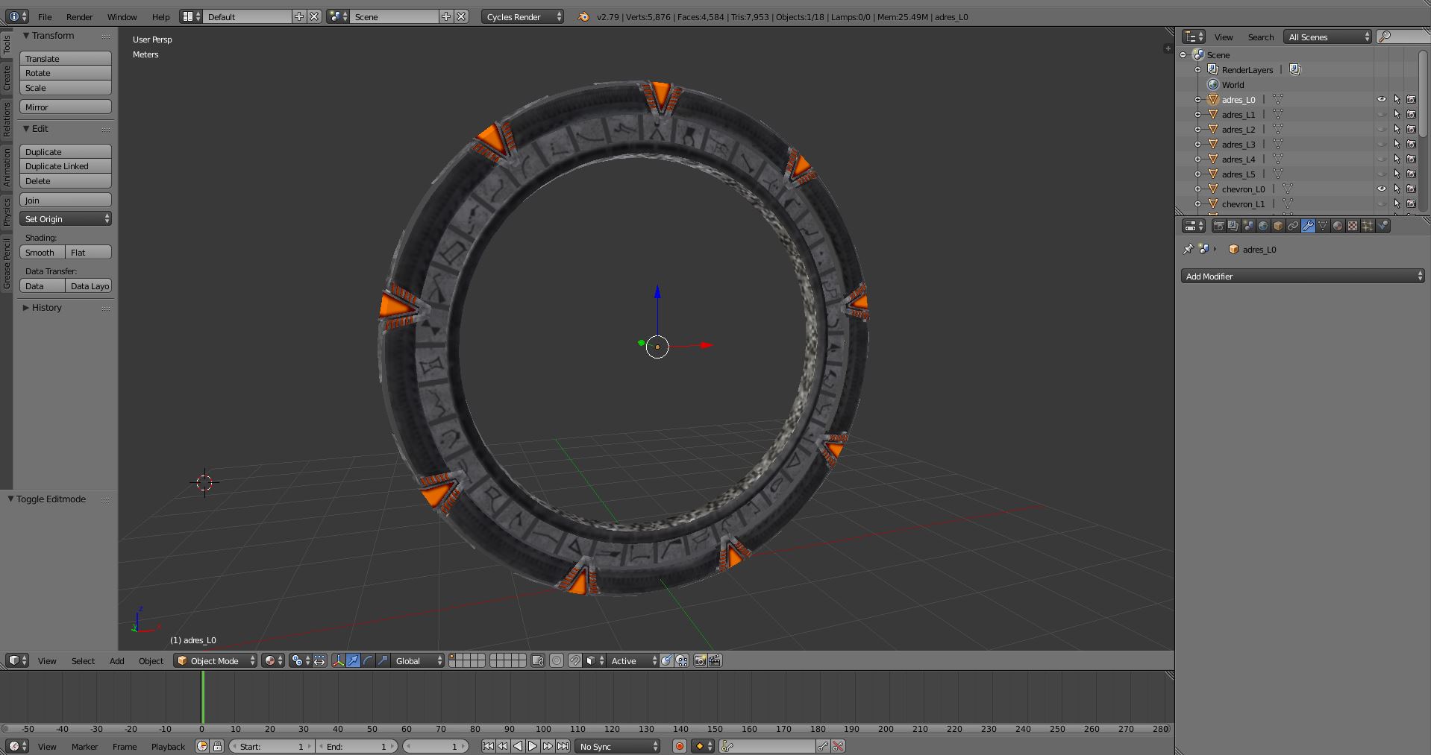Toggle use preview range clock icon
Viewport: 1431px width, 755px height.
tap(202, 746)
